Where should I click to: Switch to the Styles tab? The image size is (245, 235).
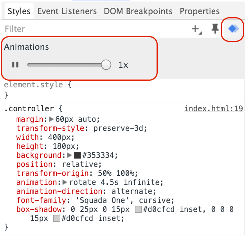(19, 11)
